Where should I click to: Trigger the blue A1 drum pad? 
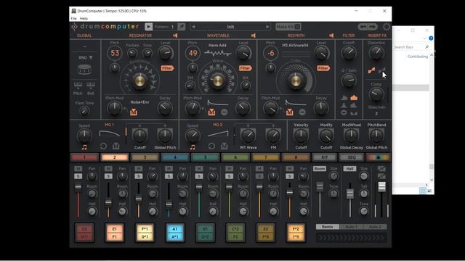click(x=175, y=233)
